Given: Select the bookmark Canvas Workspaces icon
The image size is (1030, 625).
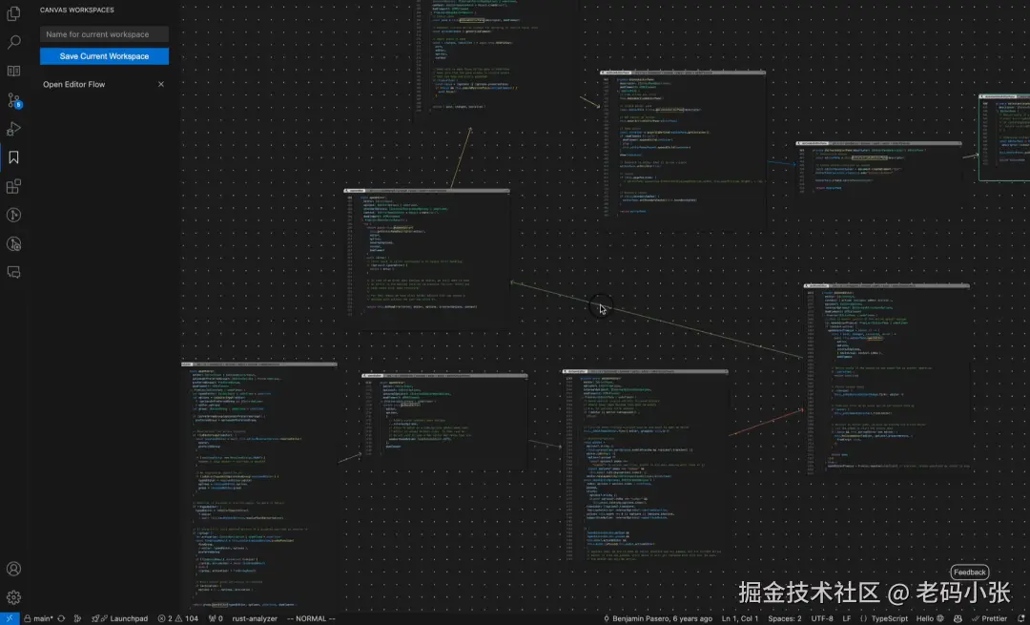Looking at the screenshot, I should (13, 157).
